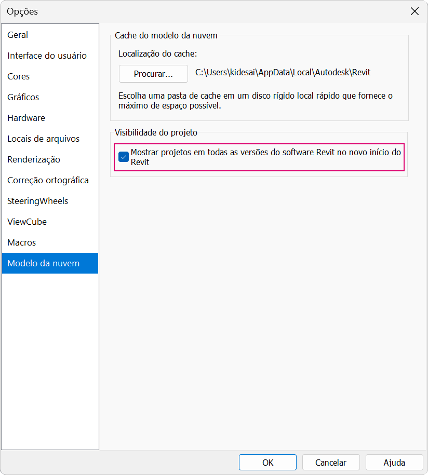Open the Gráficos settings category
428x475 pixels.
click(23, 97)
